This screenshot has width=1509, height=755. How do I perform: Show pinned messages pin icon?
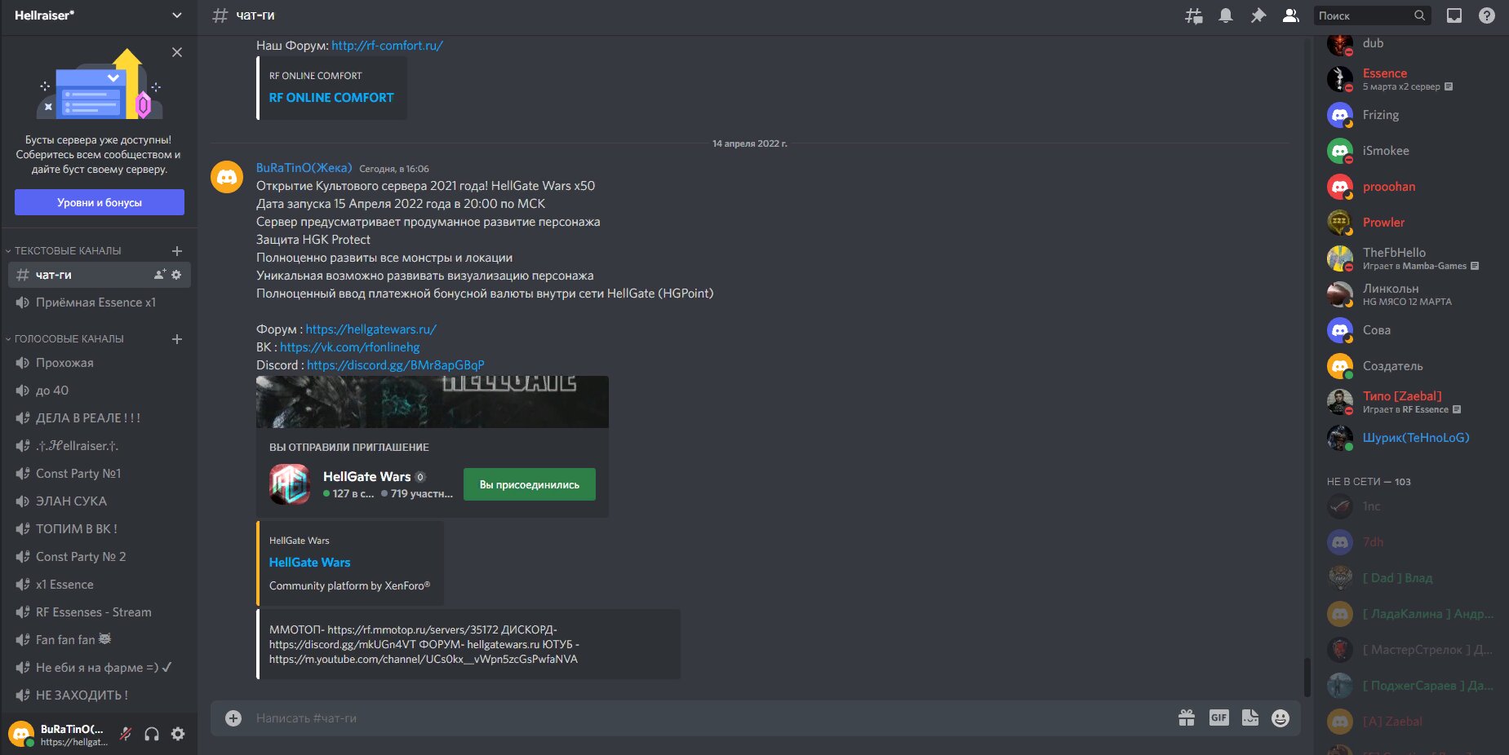click(x=1258, y=15)
